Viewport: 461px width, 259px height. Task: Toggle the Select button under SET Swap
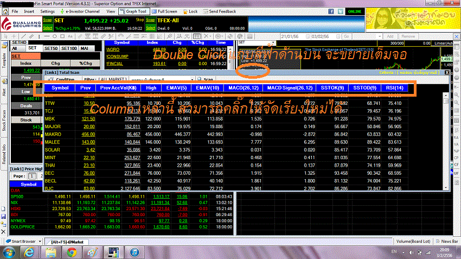tap(47, 28)
